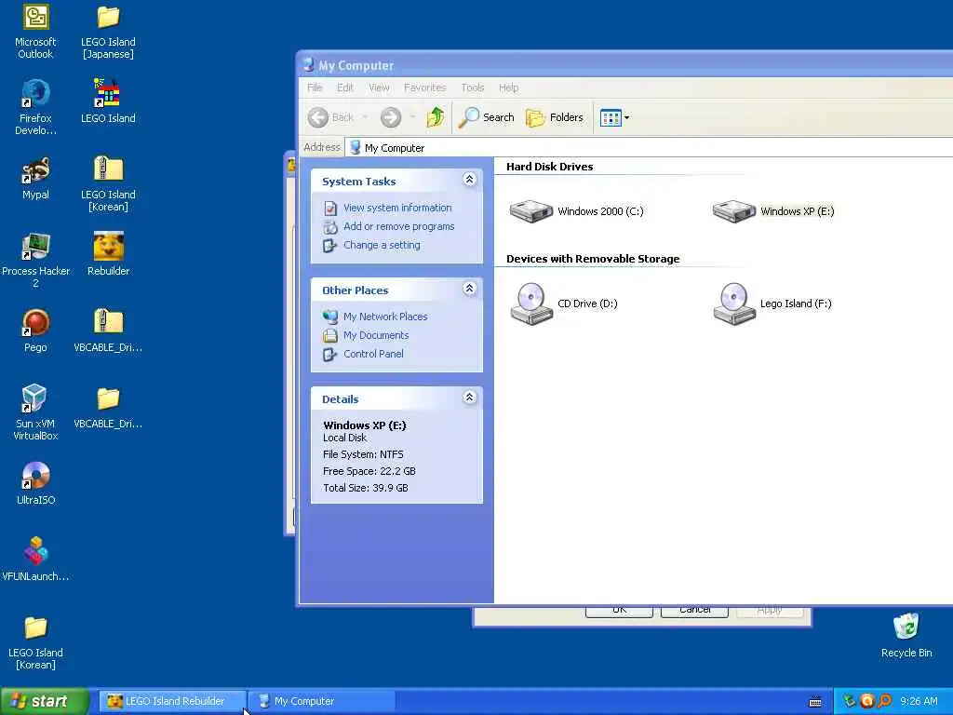953x715 pixels.
Task: Select the Windows XP (E:) drive
Action: [x=773, y=211]
